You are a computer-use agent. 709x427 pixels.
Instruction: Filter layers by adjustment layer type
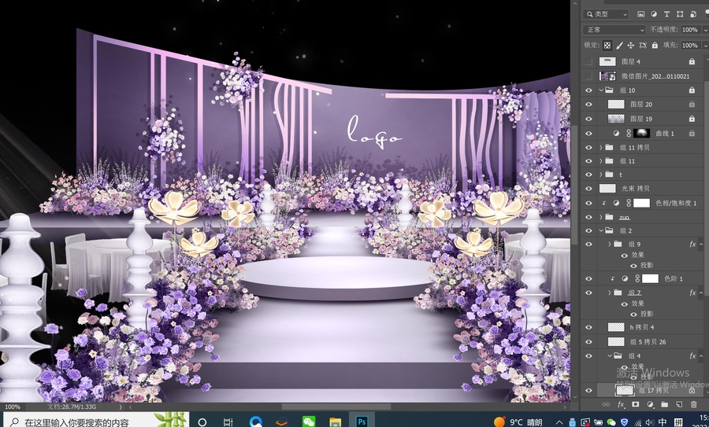654,14
